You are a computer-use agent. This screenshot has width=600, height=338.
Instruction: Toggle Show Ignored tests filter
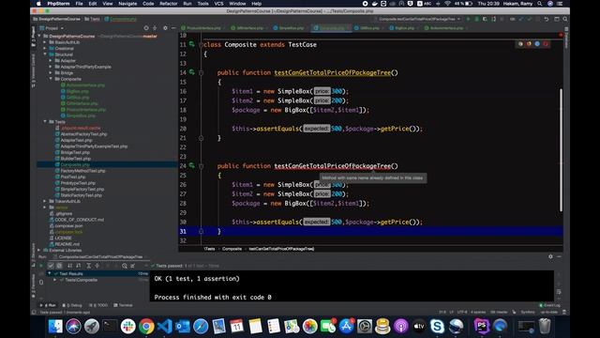coord(59,266)
